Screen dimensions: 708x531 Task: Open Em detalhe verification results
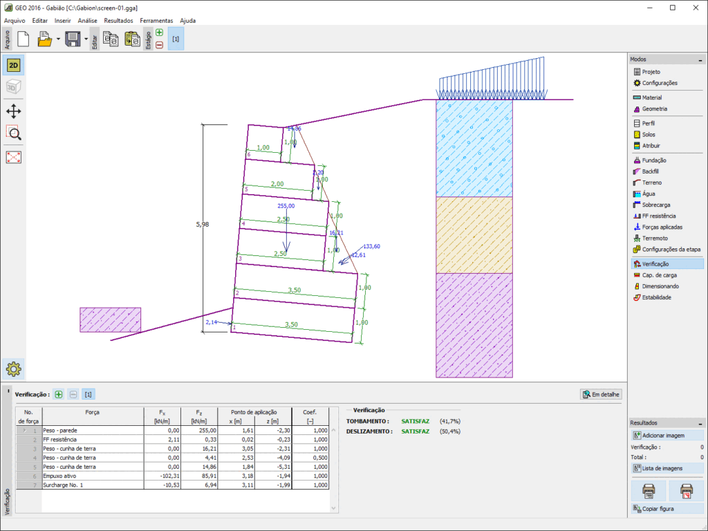[601, 395]
